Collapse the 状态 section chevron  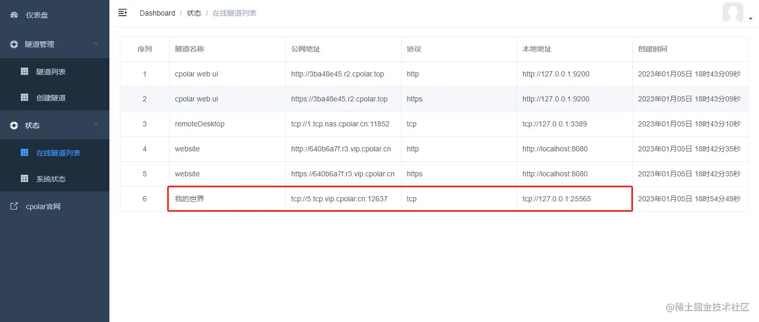[96, 125]
